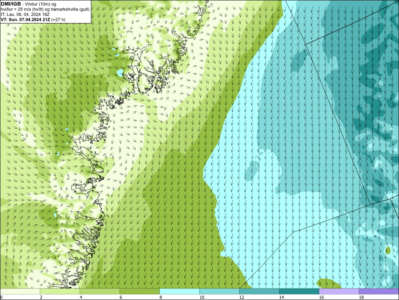This screenshot has height=300, width=399.
Task: Click the 8–10 m/s light cyan legend swatch
Action: [180, 291]
